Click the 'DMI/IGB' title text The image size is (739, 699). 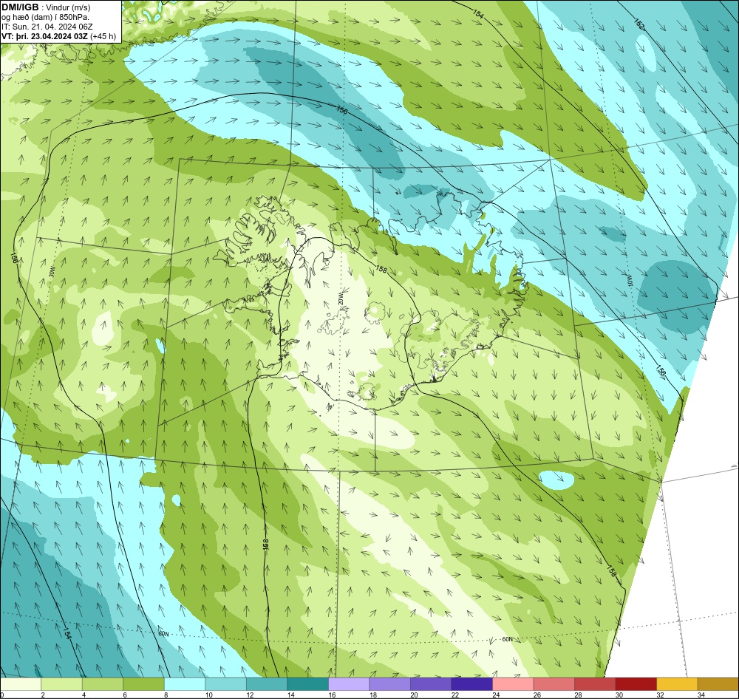click(20, 7)
